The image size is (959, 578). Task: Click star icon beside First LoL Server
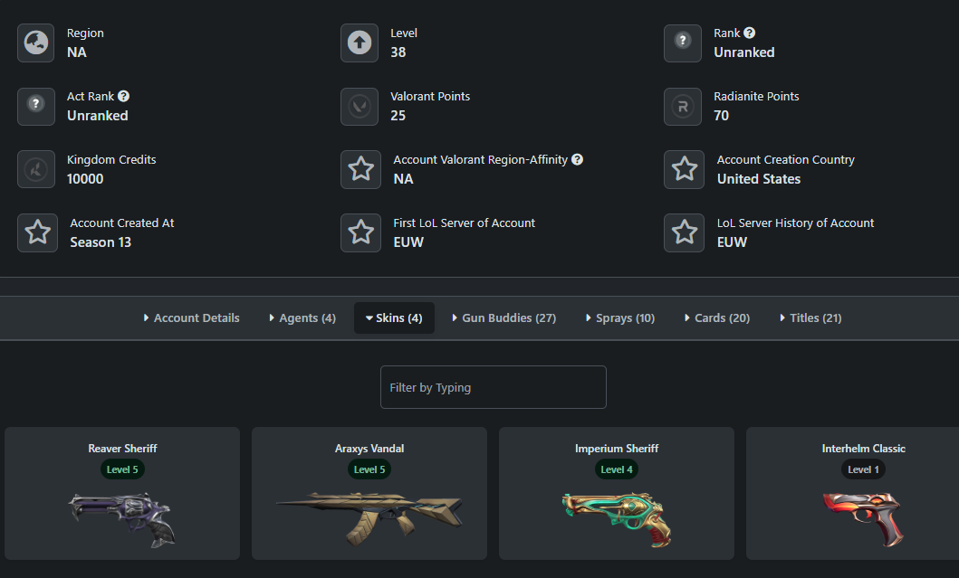[x=360, y=232]
